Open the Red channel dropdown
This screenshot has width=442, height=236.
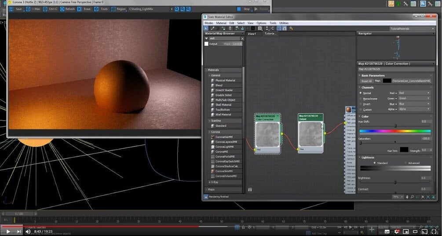(x=413, y=93)
